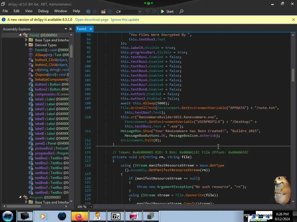Select the pictureBox1 field icon
The image size is (297, 222).
(31, 148)
